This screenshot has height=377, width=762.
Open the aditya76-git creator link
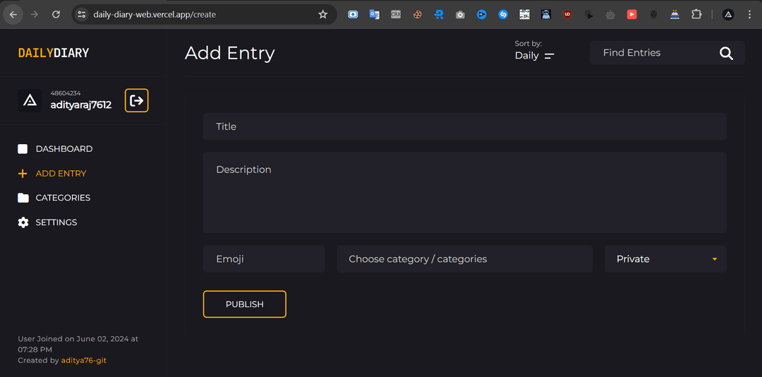pyautogui.click(x=84, y=361)
